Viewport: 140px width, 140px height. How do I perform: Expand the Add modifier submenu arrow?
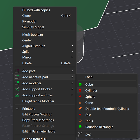point(72,83)
